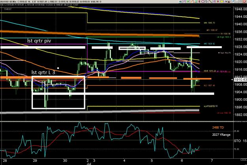This screenshot has width=247, height=165.
Task: Click the red down-arrow toolbar icon
Action: click(218, 2)
